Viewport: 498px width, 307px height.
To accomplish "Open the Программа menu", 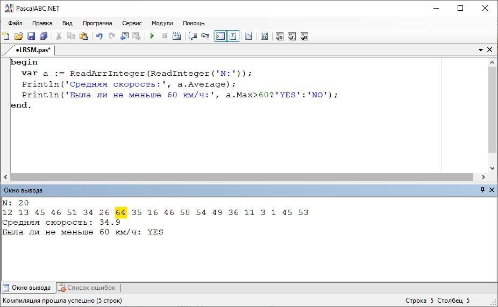I will pos(97,23).
